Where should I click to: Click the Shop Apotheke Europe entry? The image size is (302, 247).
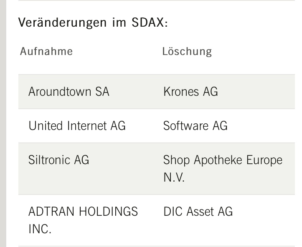tap(223, 160)
